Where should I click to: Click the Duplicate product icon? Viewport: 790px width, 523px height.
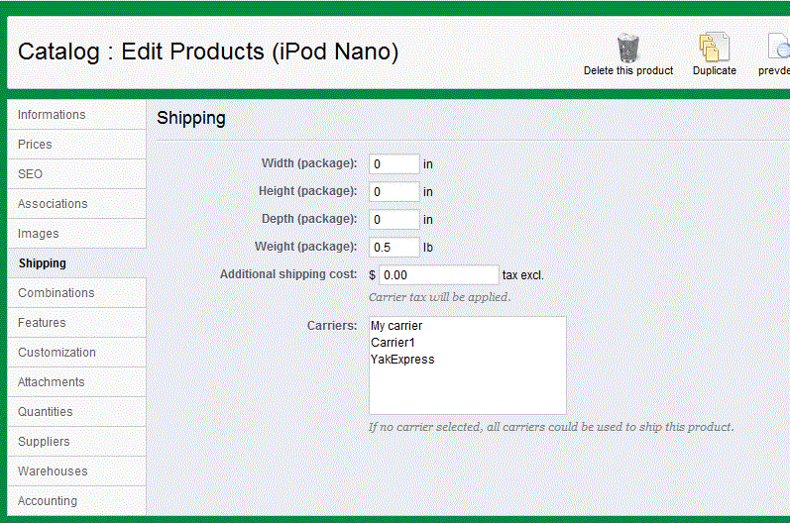click(x=714, y=48)
